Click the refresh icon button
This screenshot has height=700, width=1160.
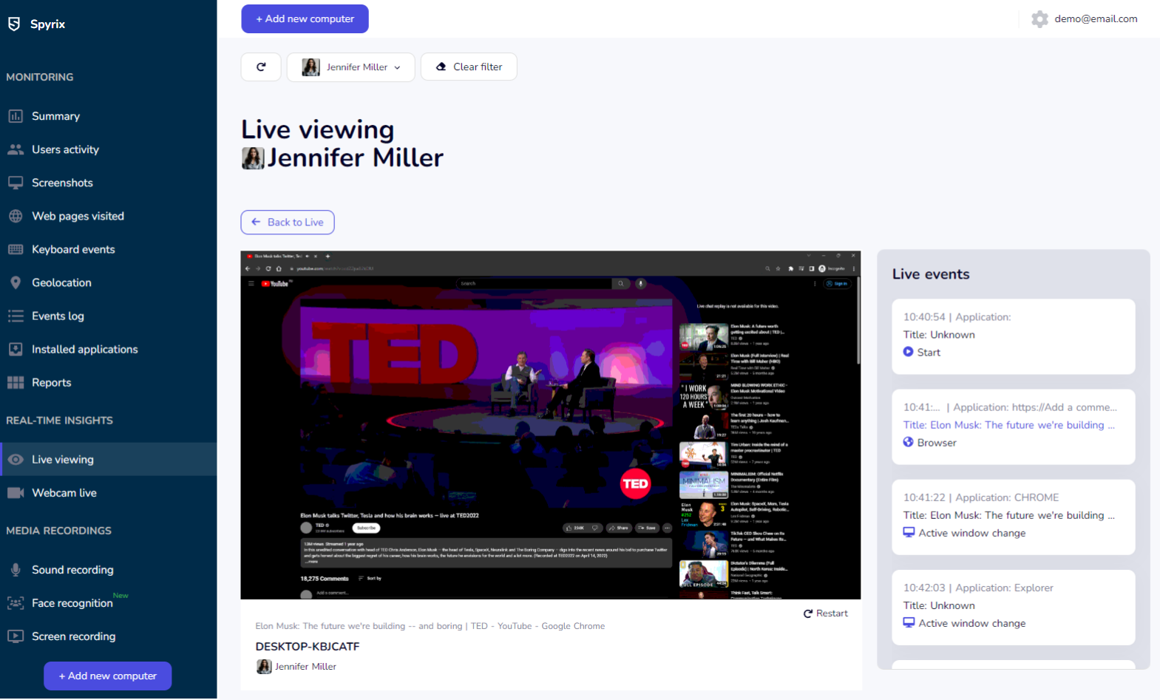pyautogui.click(x=261, y=67)
